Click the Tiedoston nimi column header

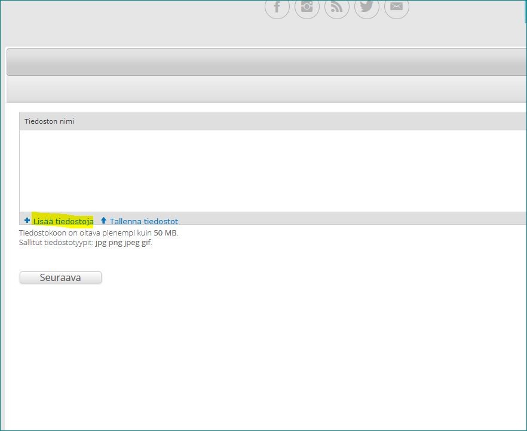click(x=49, y=121)
